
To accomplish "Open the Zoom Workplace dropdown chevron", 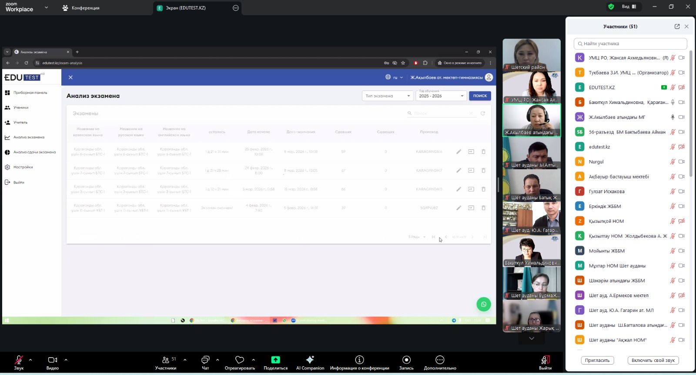I will point(46,7).
